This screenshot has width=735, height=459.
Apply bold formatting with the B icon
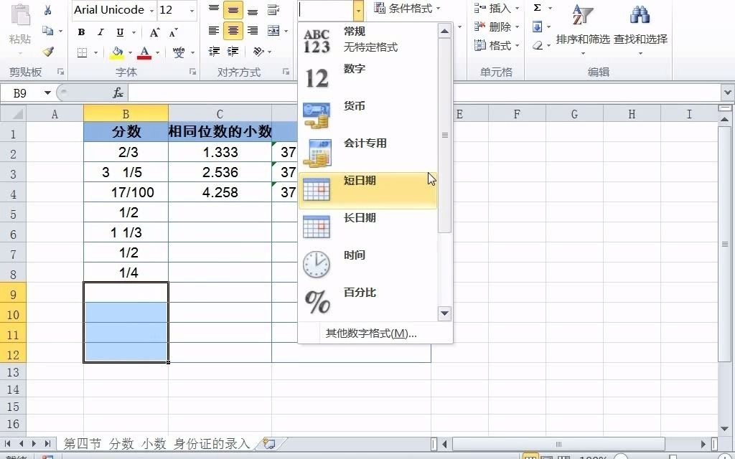[81, 32]
